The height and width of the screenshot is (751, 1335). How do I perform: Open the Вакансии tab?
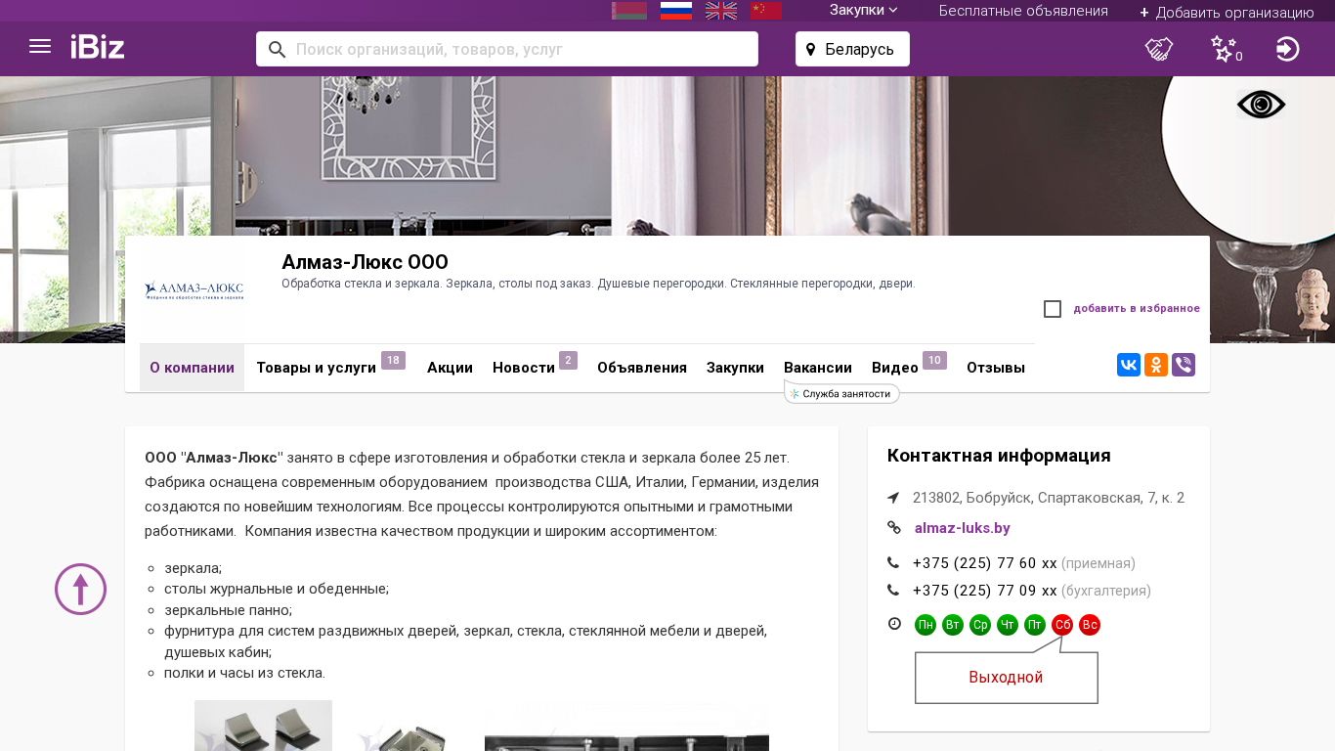point(818,368)
